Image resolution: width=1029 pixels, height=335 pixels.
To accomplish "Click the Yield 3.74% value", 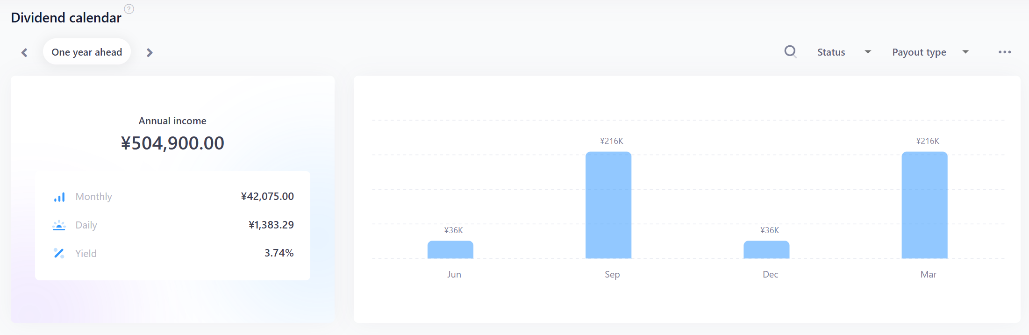I will pos(279,253).
